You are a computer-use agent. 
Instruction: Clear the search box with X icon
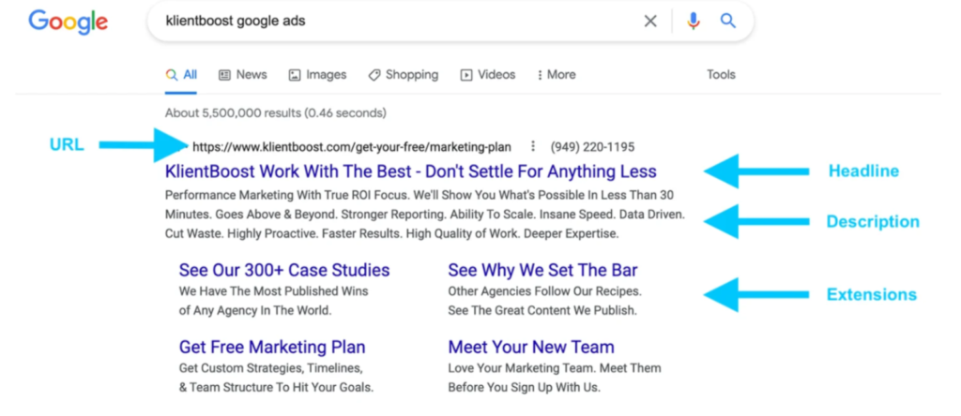(x=650, y=22)
